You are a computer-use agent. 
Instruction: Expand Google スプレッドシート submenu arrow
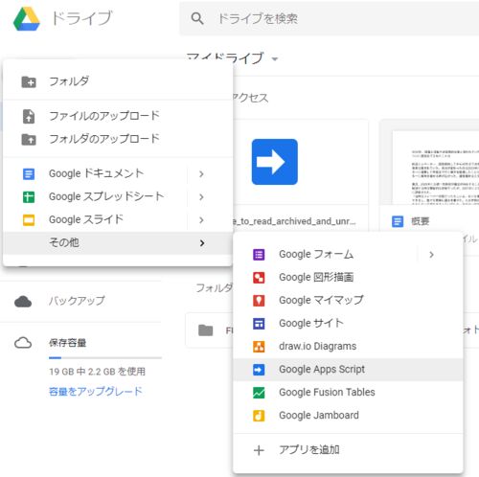tap(201, 197)
